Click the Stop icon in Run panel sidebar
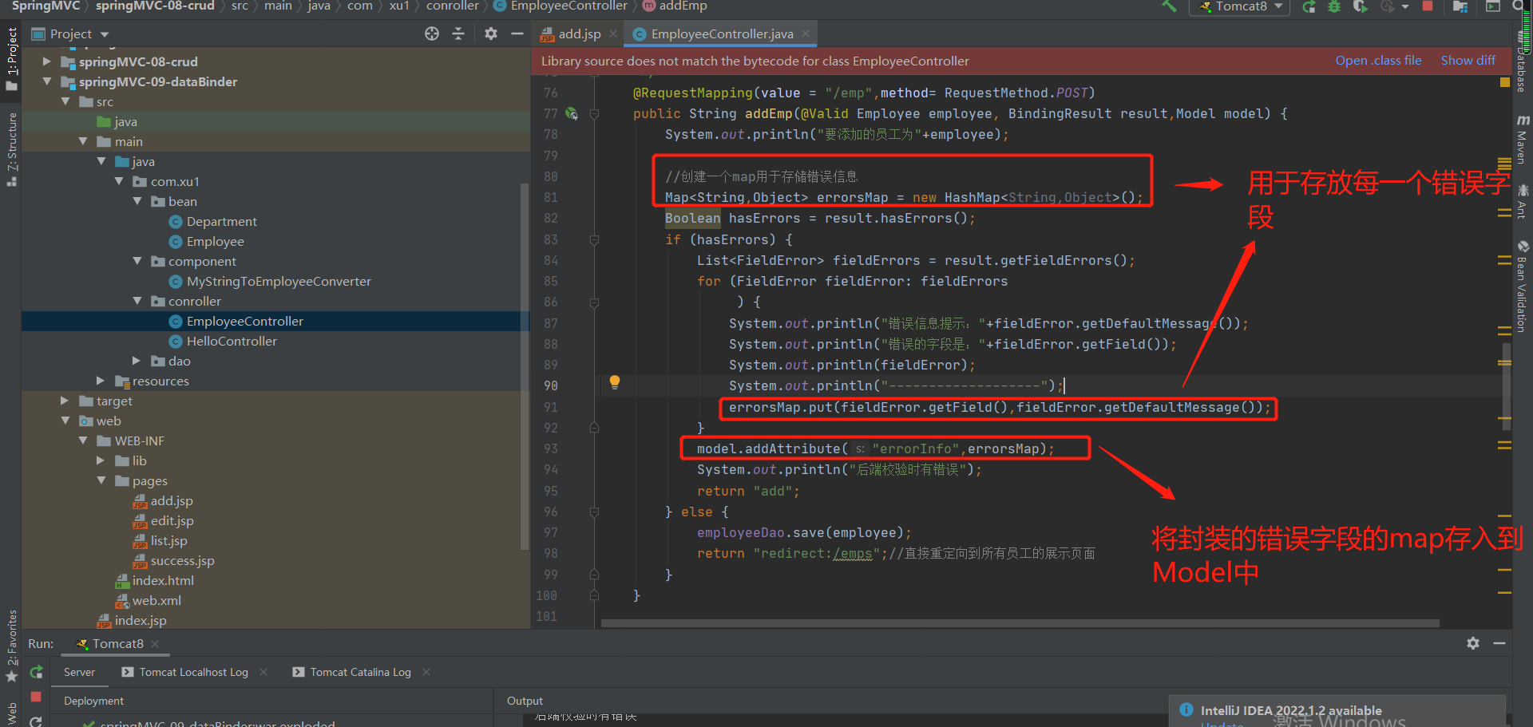The height and width of the screenshot is (727, 1533). point(36,697)
